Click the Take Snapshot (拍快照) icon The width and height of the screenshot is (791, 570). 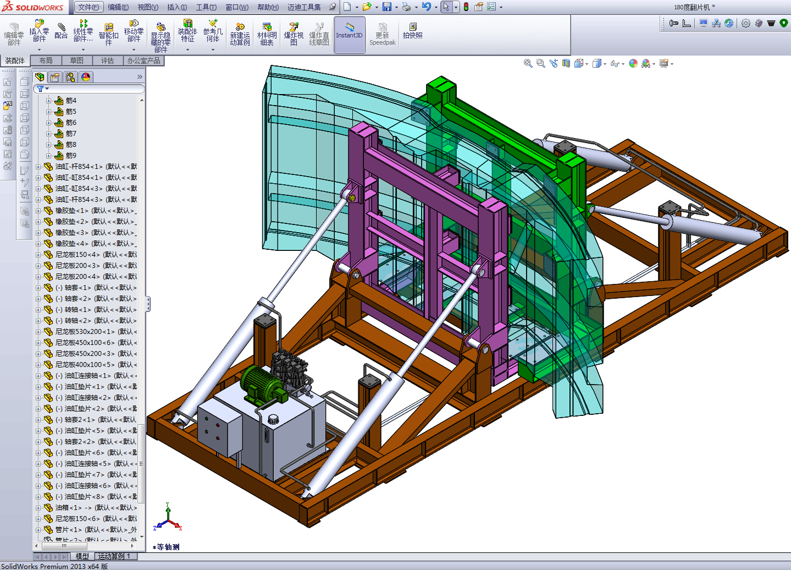(x=413, y=31)
